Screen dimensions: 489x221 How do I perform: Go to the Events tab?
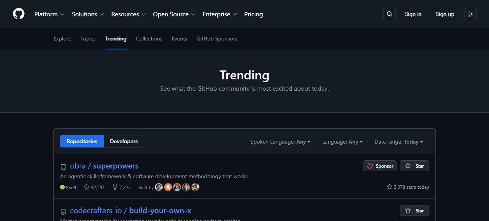pos(179,39)
